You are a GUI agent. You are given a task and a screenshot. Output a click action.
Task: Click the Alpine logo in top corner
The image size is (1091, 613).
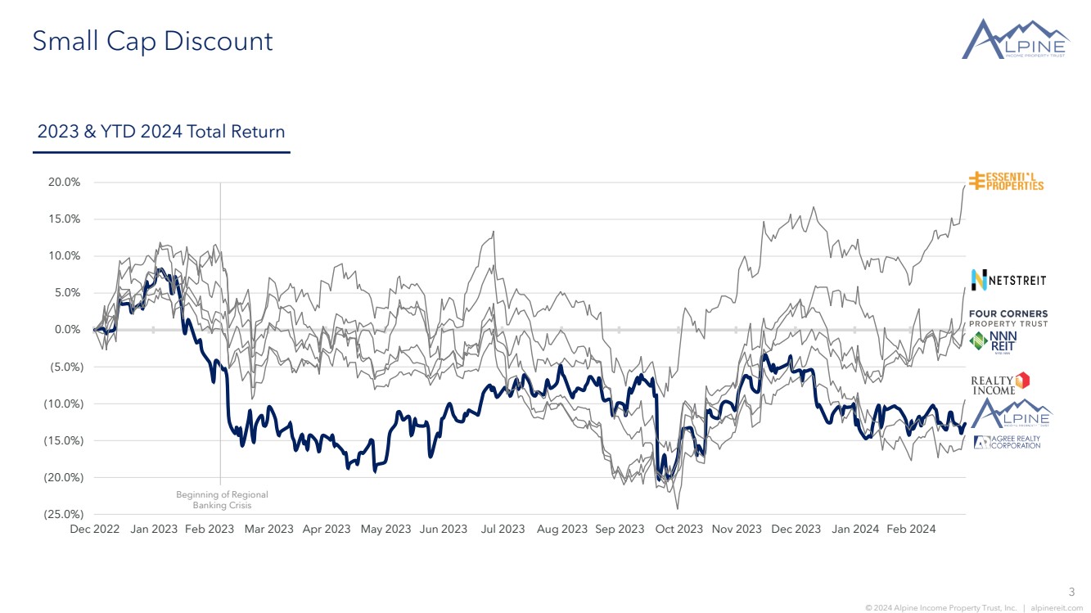1016,38
